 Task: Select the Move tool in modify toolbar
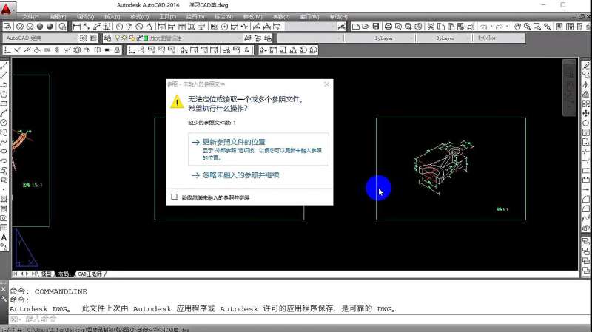(585, 113)
